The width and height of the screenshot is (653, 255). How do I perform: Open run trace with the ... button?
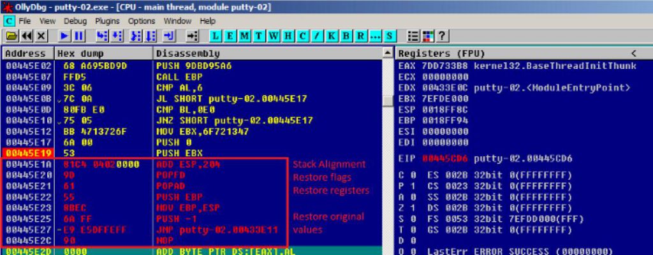(374, 36)
